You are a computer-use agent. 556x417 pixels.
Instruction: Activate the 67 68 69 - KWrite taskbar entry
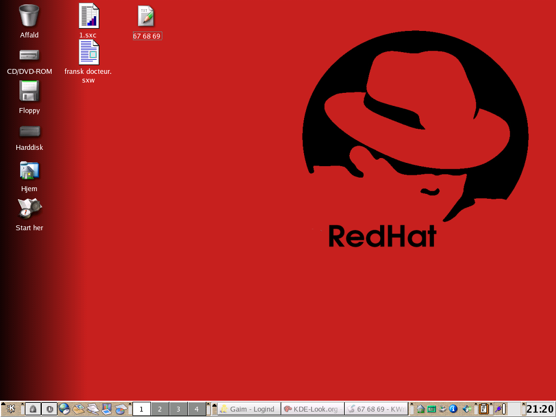pos(376,409)
